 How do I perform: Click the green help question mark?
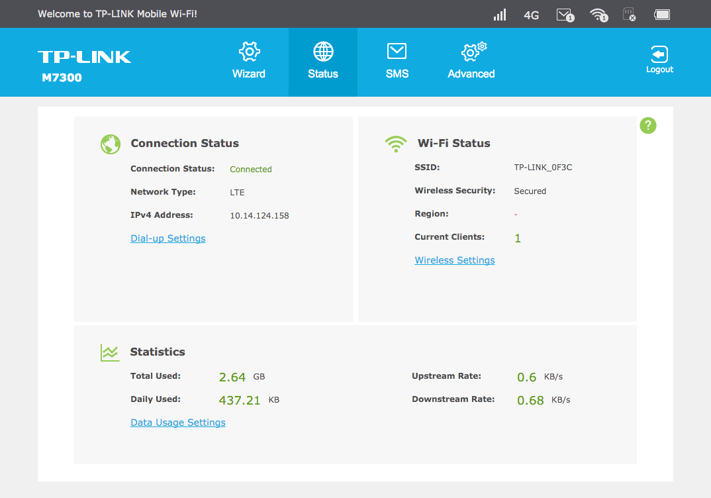point(648,125)
